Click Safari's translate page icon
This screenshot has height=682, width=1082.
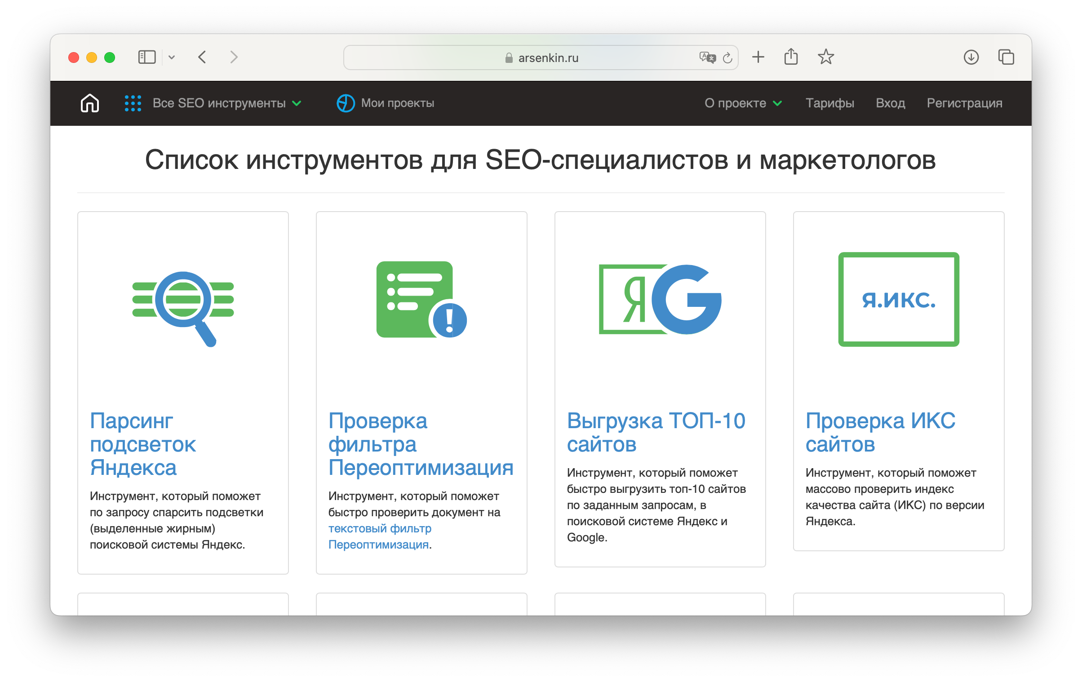click(707, 58)
